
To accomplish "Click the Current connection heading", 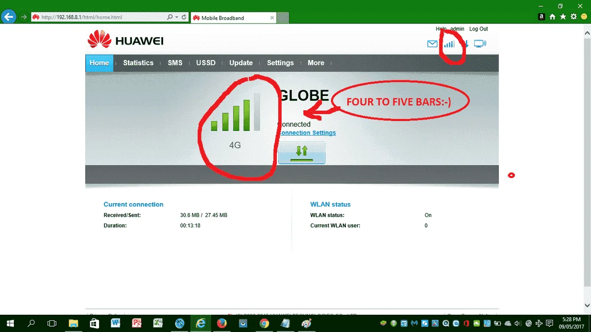I will tap(133, 204).
